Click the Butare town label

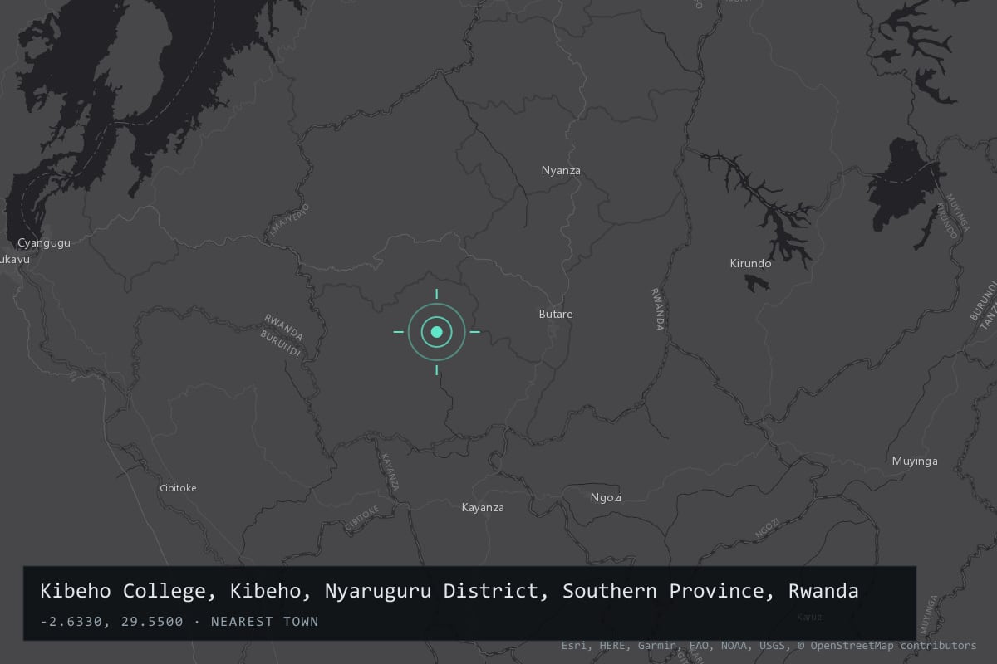tap(556, 314)
